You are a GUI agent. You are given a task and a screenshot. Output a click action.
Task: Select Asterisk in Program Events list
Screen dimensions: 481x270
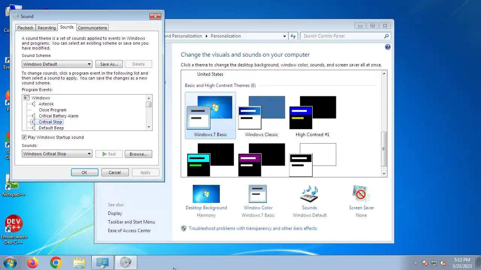pyautogui.click(x=46, y=104)
